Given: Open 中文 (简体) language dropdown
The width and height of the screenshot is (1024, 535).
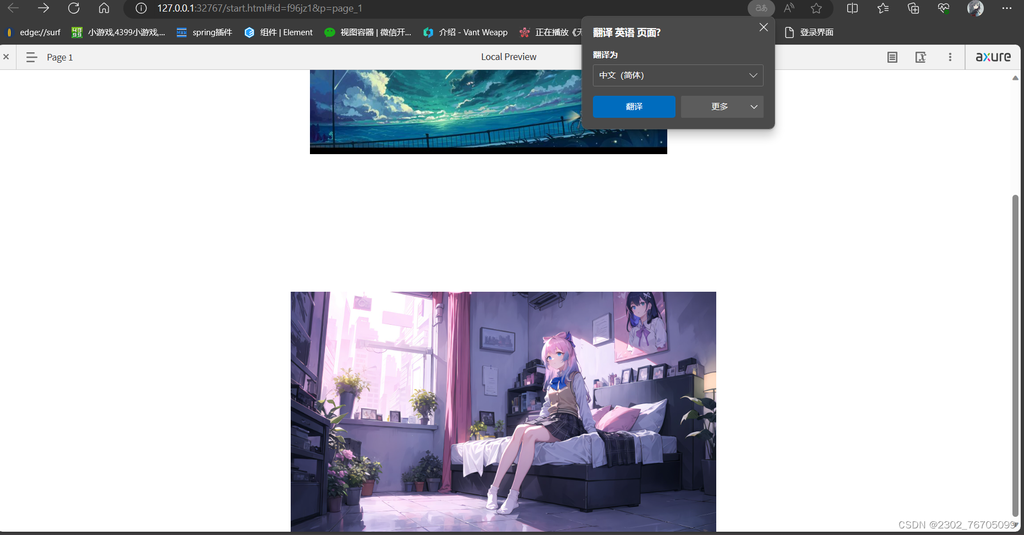Looking at the screenshot, I should point(678,75).
